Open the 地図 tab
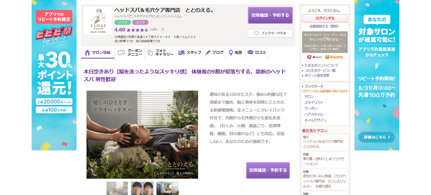431x195 pixels. coord(235,53)
